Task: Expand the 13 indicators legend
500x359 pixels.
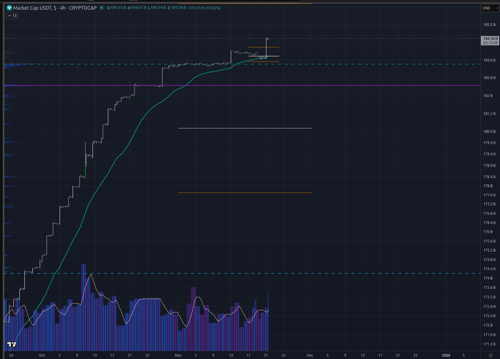Action: pos(12,15)
